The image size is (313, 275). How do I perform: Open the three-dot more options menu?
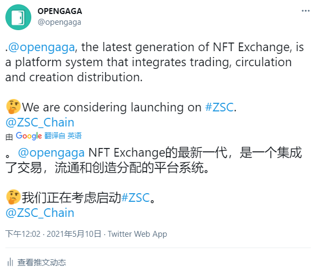coord(305,11)
